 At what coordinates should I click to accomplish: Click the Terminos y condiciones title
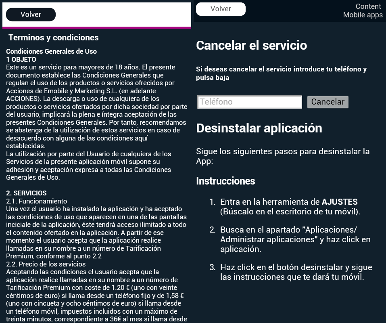[x=53, y=38]
